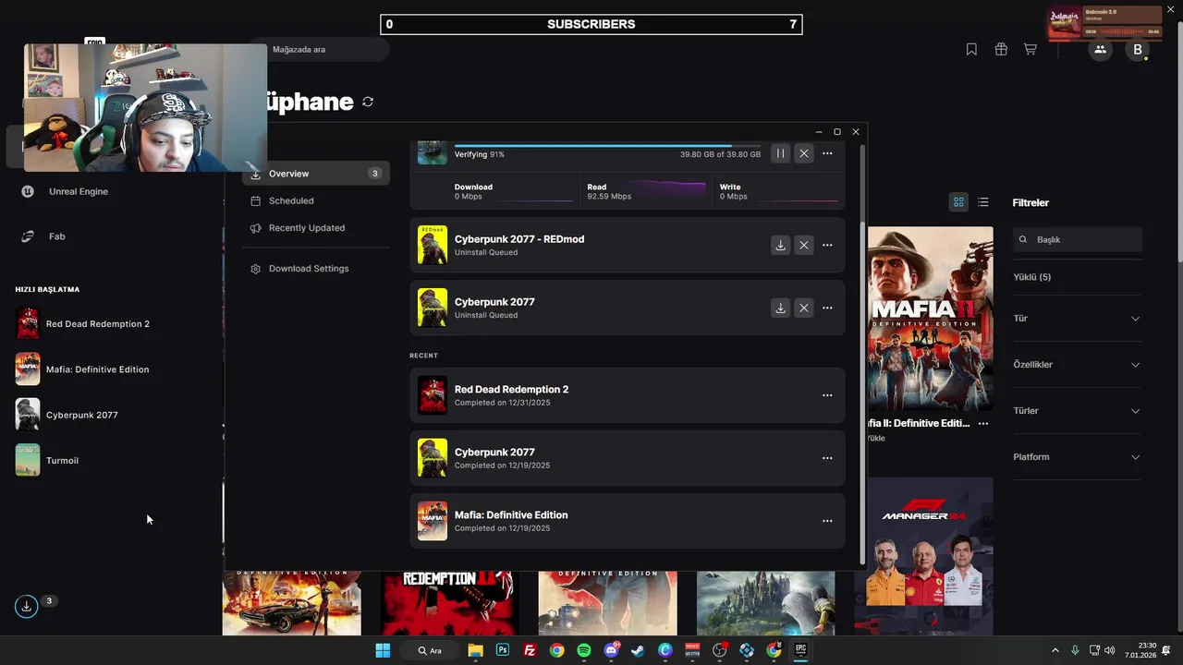Remove queued Cyberpunk 2077 from list

pos(804,308)
